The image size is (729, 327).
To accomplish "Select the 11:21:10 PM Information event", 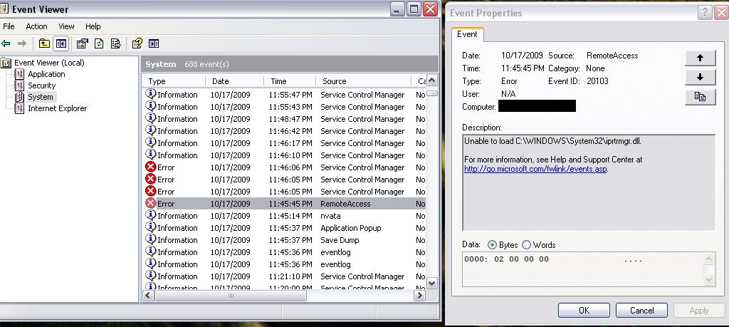I will (x=283, y=276).
